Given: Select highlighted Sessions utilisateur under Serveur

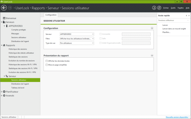Looking at the screenshot, I should coord(20,80).
